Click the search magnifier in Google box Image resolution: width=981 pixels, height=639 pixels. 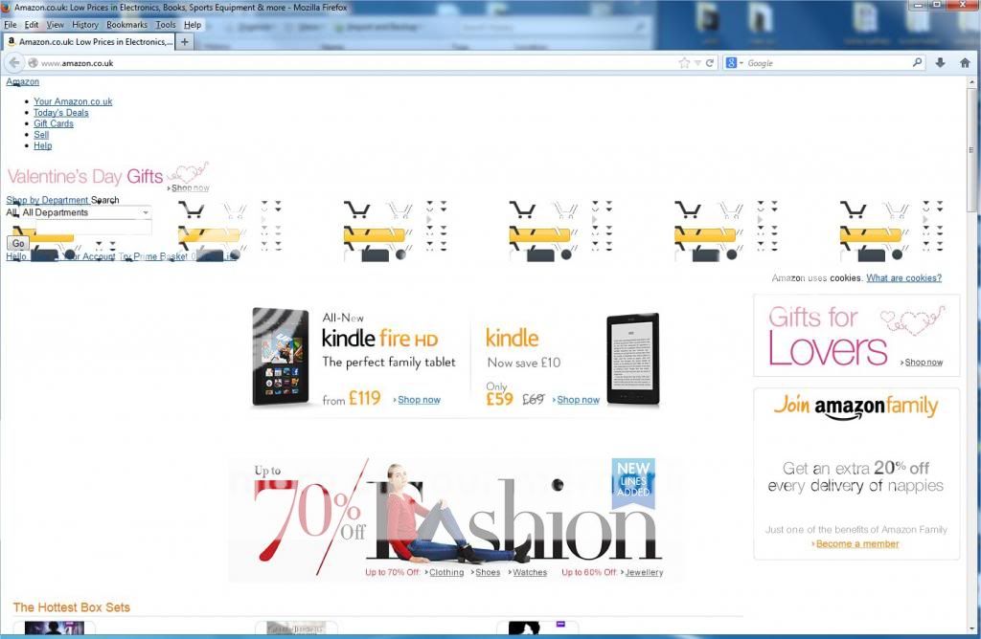[917, 62]
